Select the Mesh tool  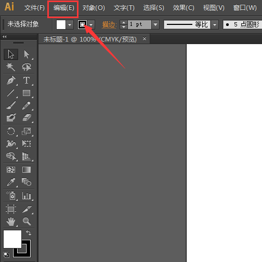pos(11,170)
